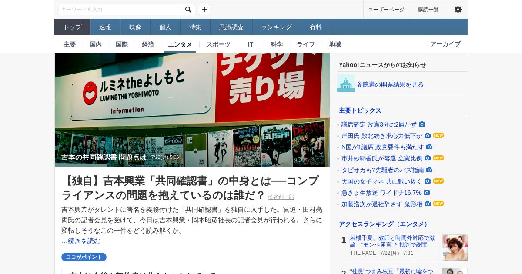The image size is (522, 274).
Task: Open the 【独自】吉本興業「共同確認書」 article headline
Action: tap(190, 188)
